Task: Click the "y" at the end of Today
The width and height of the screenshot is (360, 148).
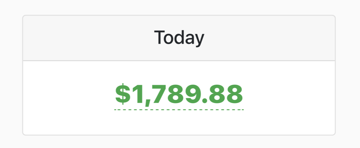Action: pos(199,40)
